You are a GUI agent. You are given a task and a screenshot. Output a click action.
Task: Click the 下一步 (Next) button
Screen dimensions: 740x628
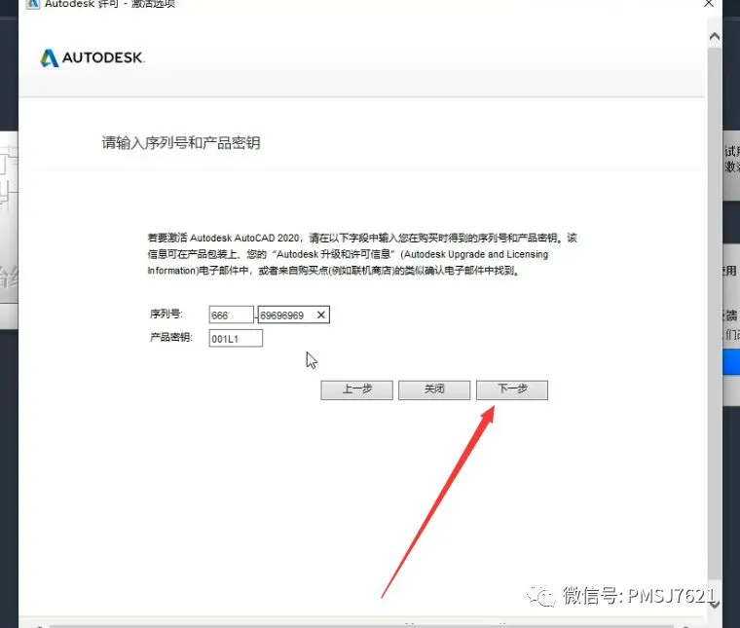[512, 389]
